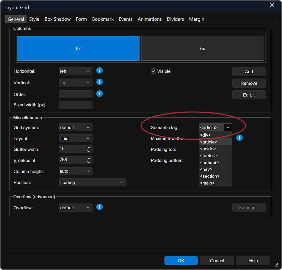Click the info icon next to Horizontal
This screenshot has height=270, width=282.
[99, 71]
